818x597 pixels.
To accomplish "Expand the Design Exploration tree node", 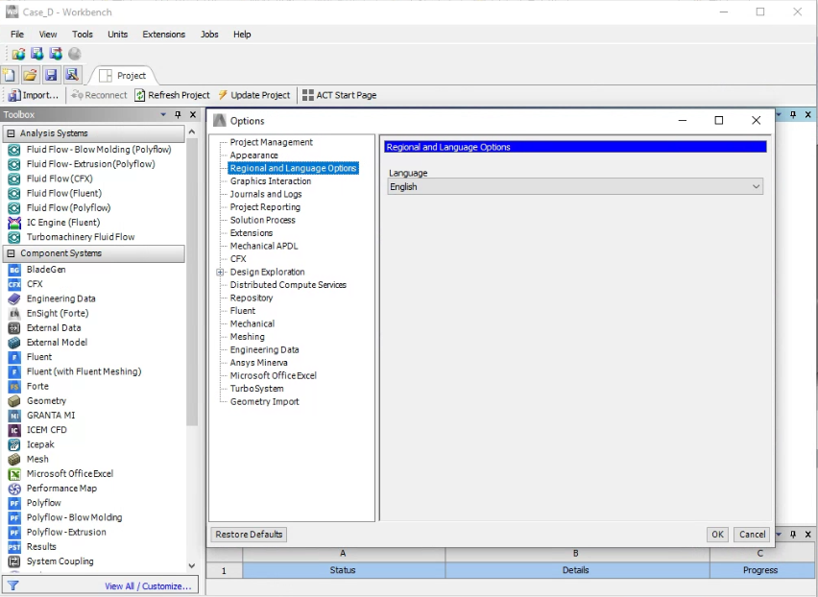I will coord(220,273).
